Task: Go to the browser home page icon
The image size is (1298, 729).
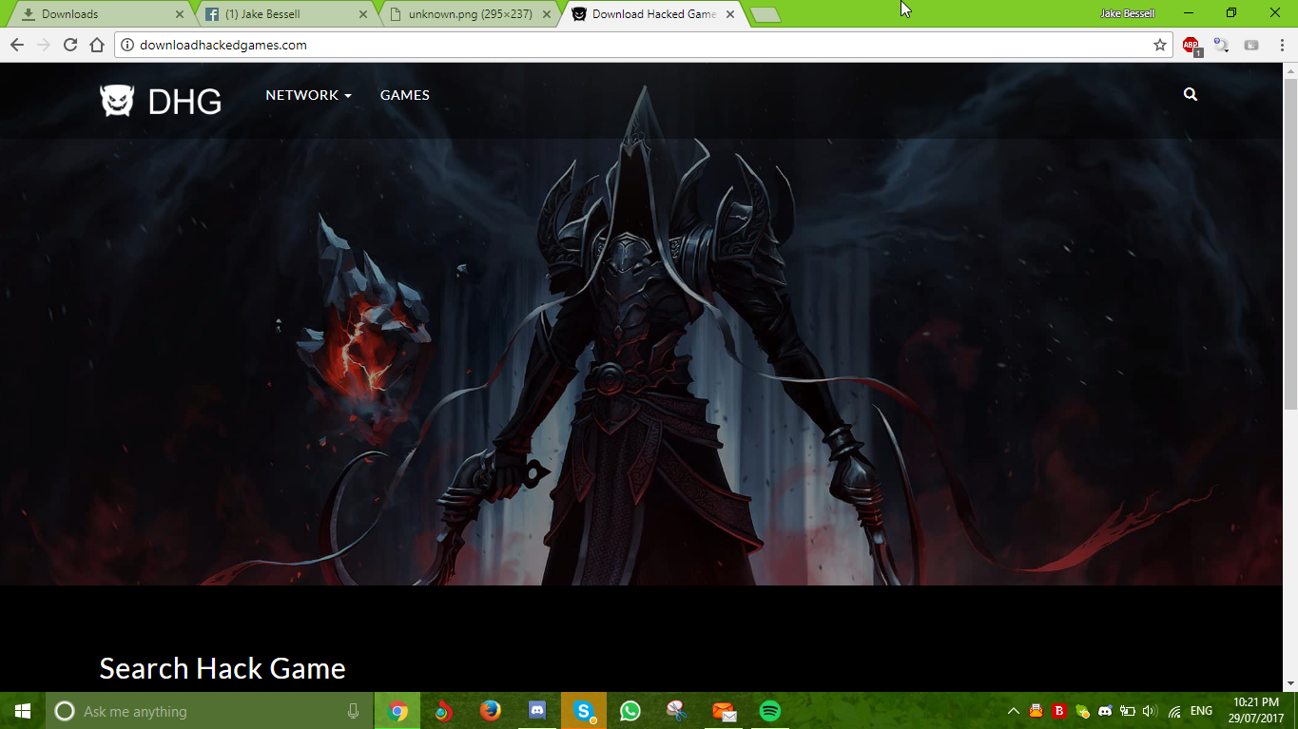Action: [x=97, y=45]
